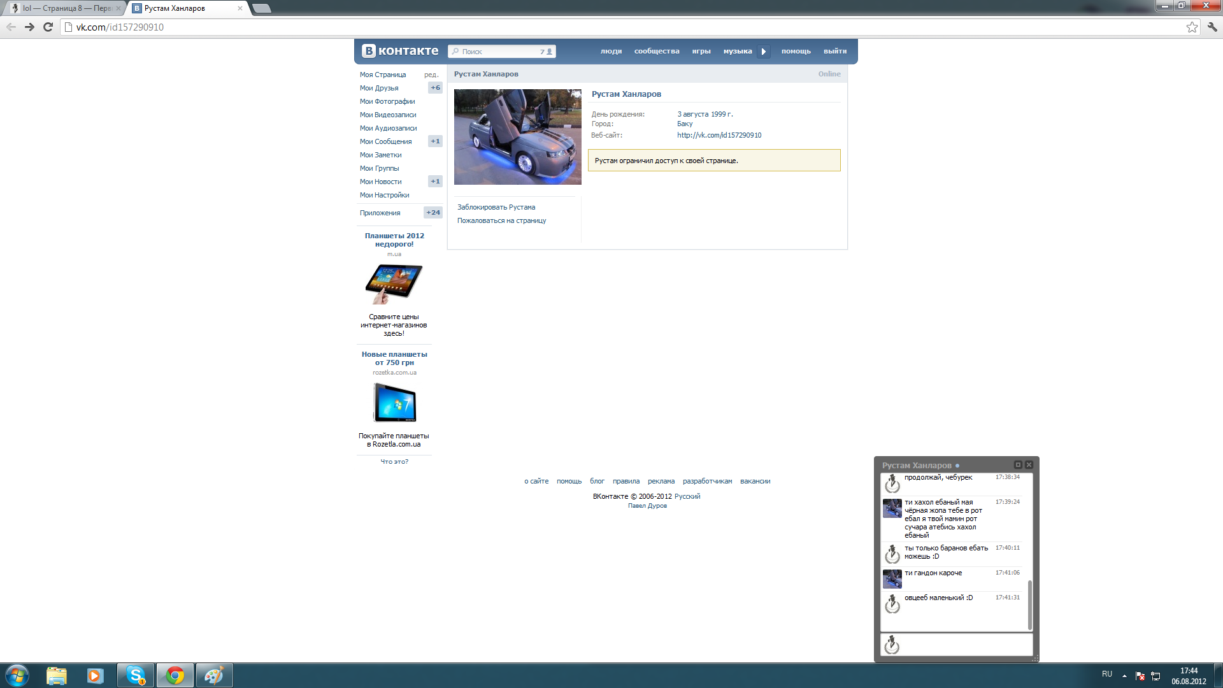Click the Chrome wrench settings icon

click(1212, 27)
